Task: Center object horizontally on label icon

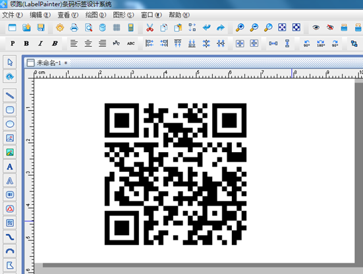Action: pos(240,43)
